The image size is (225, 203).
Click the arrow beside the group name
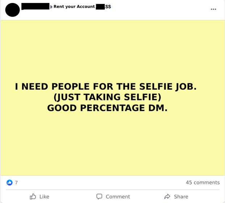pos(51,7)
